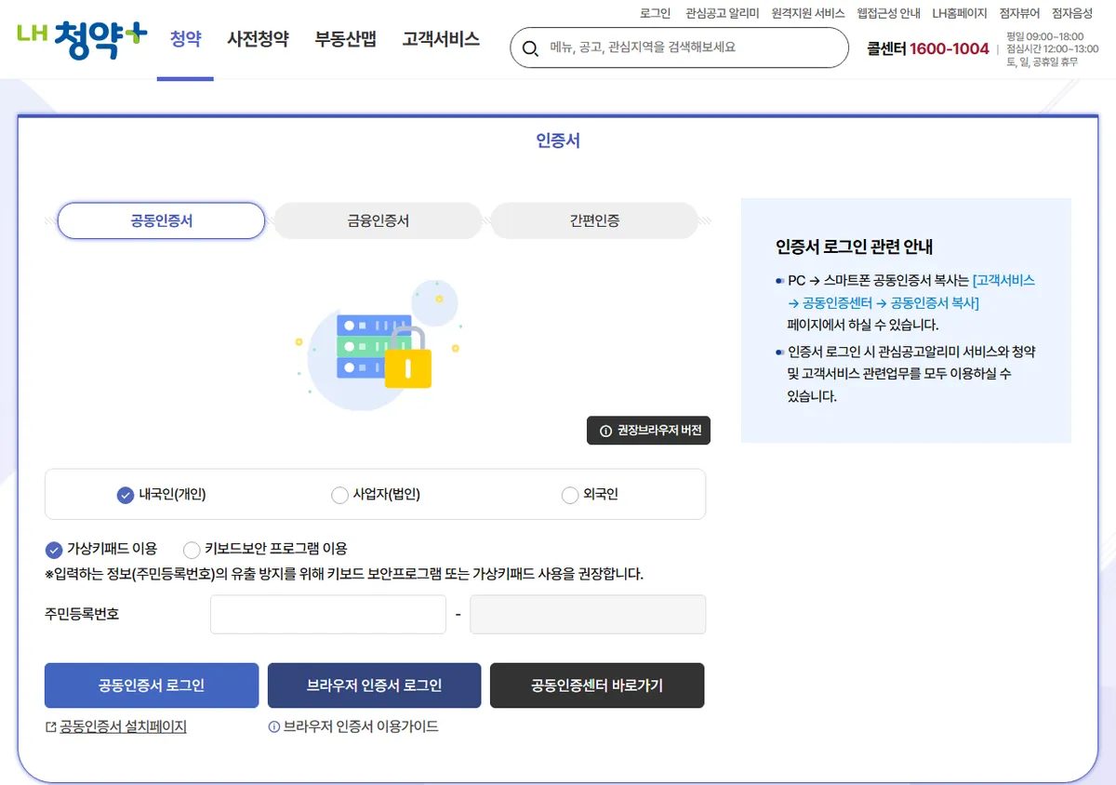The width and height of the screenshot is (1116, 785).
Task: Open the 고객서비스 menu
Action: [x=441, y=39]
